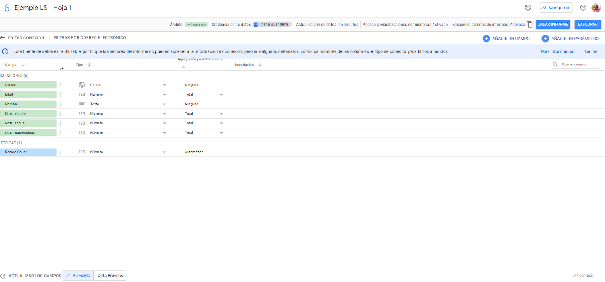
Task: Open the three-dot menu for Ciudad field
Action: 60,85
